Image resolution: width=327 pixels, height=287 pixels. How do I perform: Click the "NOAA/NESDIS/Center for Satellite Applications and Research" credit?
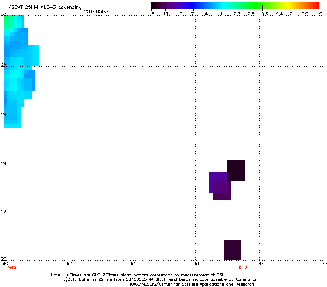(191, 284)
